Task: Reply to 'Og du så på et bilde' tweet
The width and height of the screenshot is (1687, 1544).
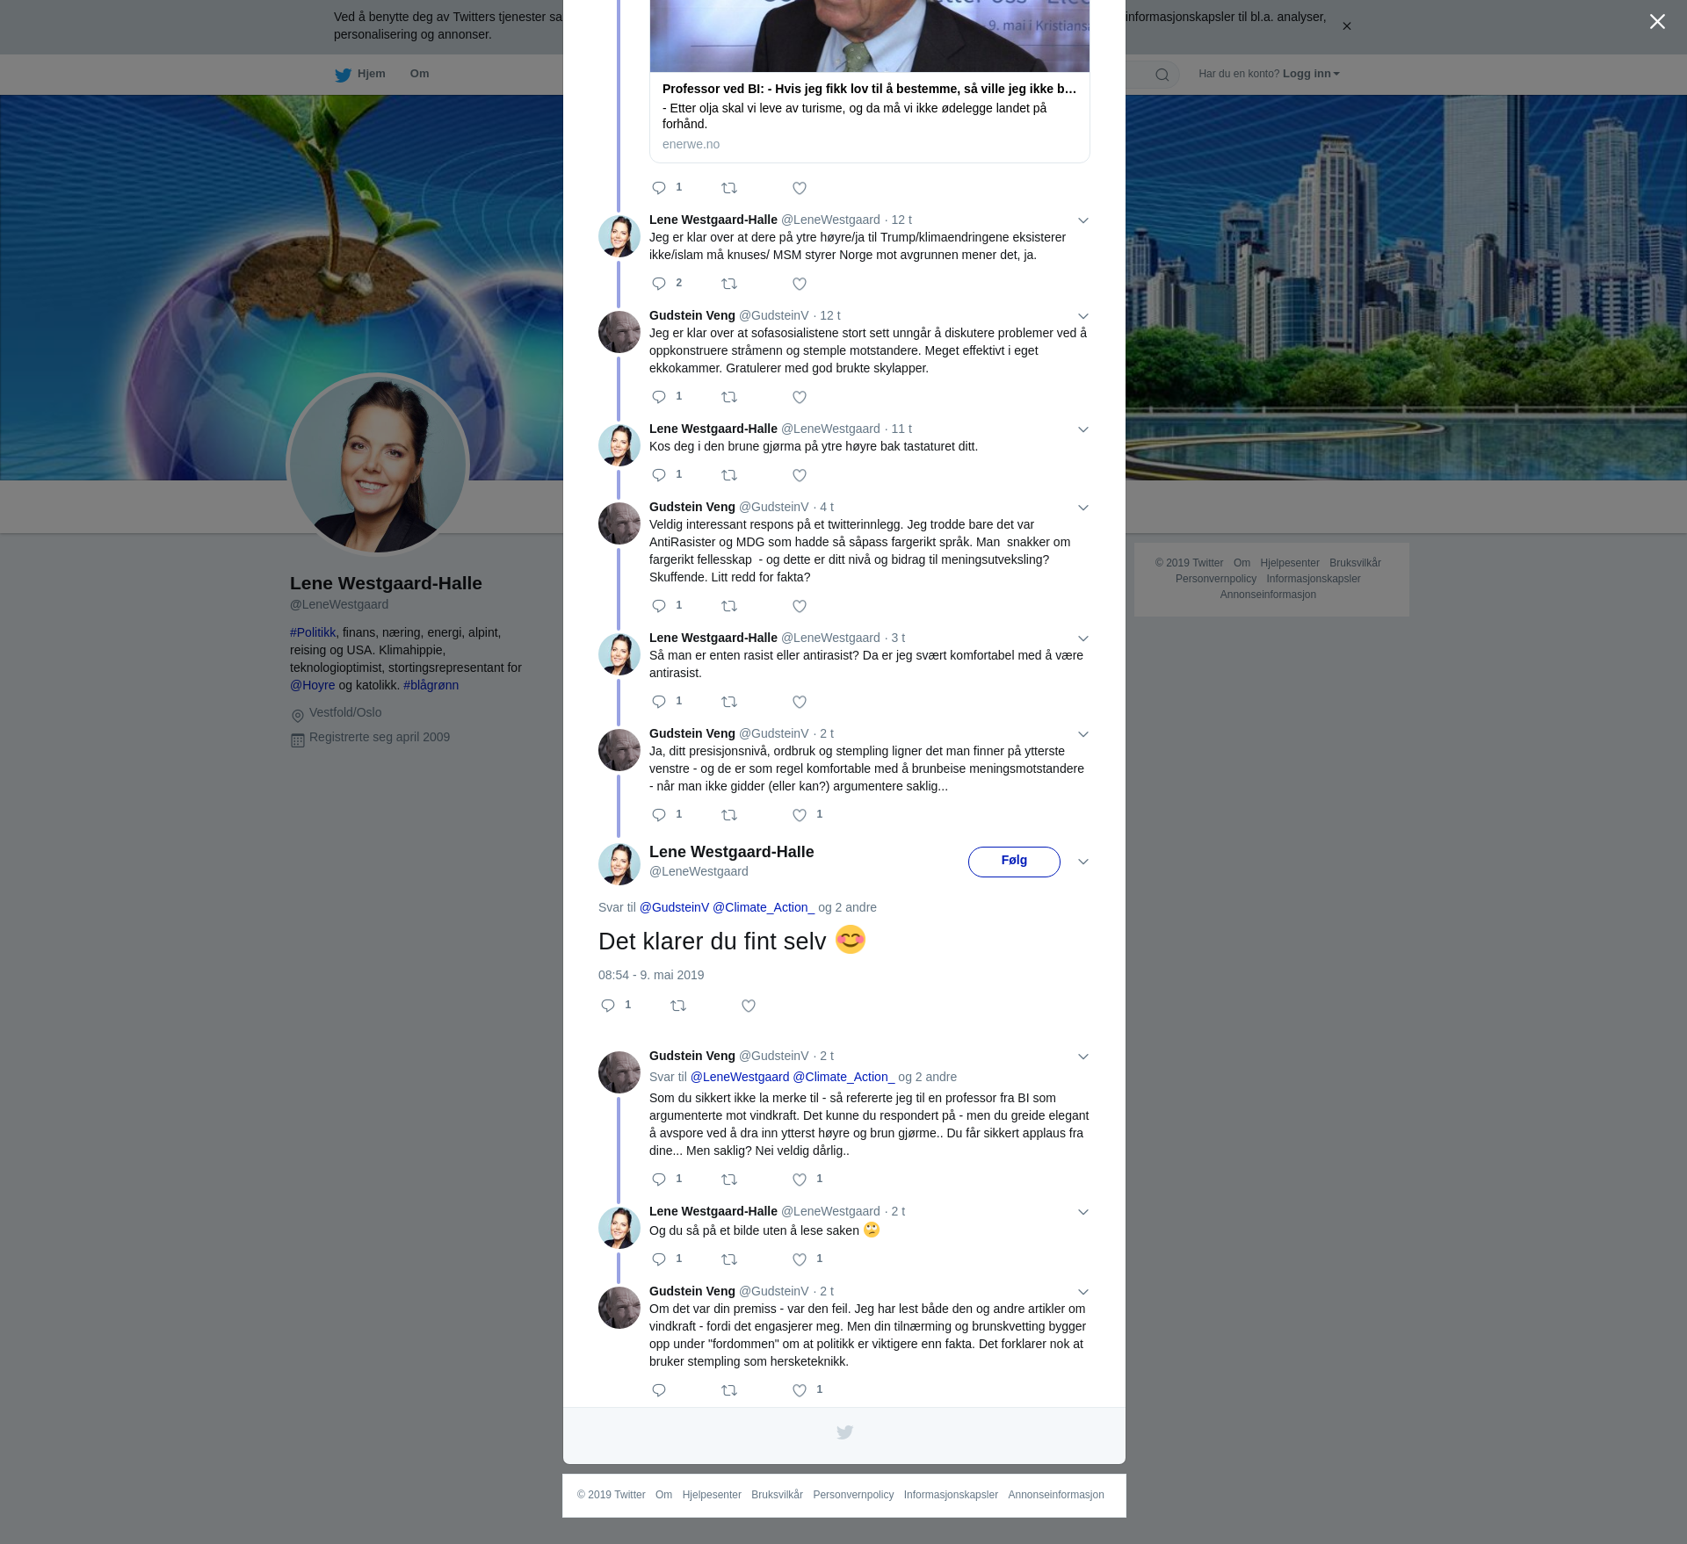Action: click(659, 1259)
